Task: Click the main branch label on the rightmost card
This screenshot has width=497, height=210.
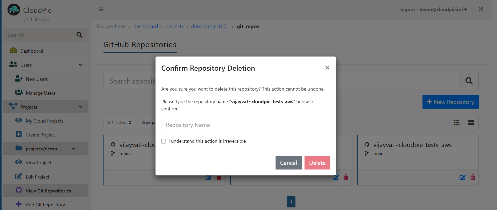Action: pyautogui.click(x=378, y=154)
